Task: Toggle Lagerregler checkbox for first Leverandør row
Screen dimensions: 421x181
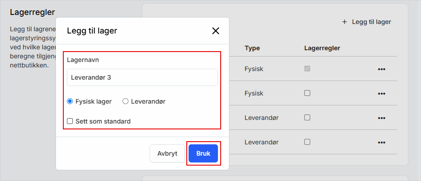Action: pyautogui.click(x=307, y=117)
